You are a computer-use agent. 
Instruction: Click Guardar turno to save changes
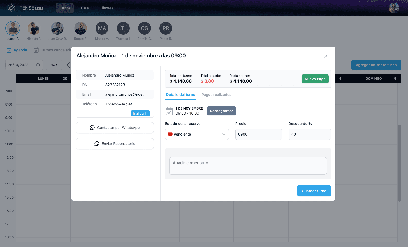click(314, 191)
